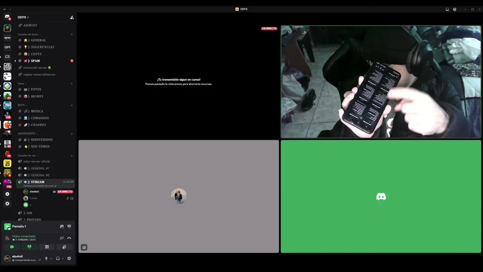Open the soundboard button
483x272 pixels.
point(64,247)
